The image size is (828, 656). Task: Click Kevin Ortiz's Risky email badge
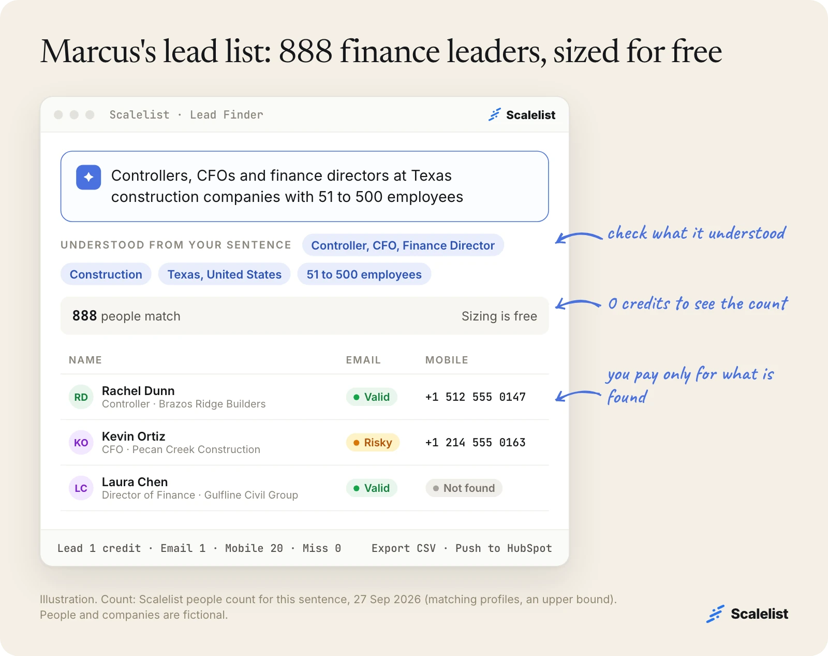coord(373,443)
